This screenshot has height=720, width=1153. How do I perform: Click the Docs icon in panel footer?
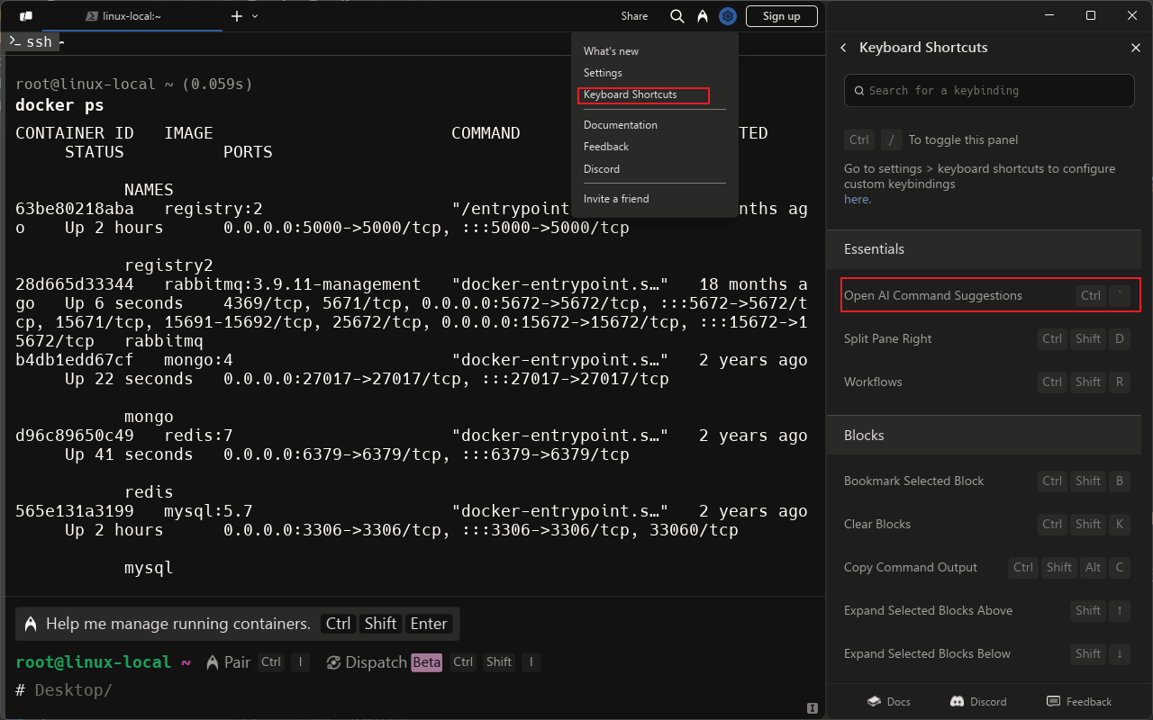click(x=874, y=701)
